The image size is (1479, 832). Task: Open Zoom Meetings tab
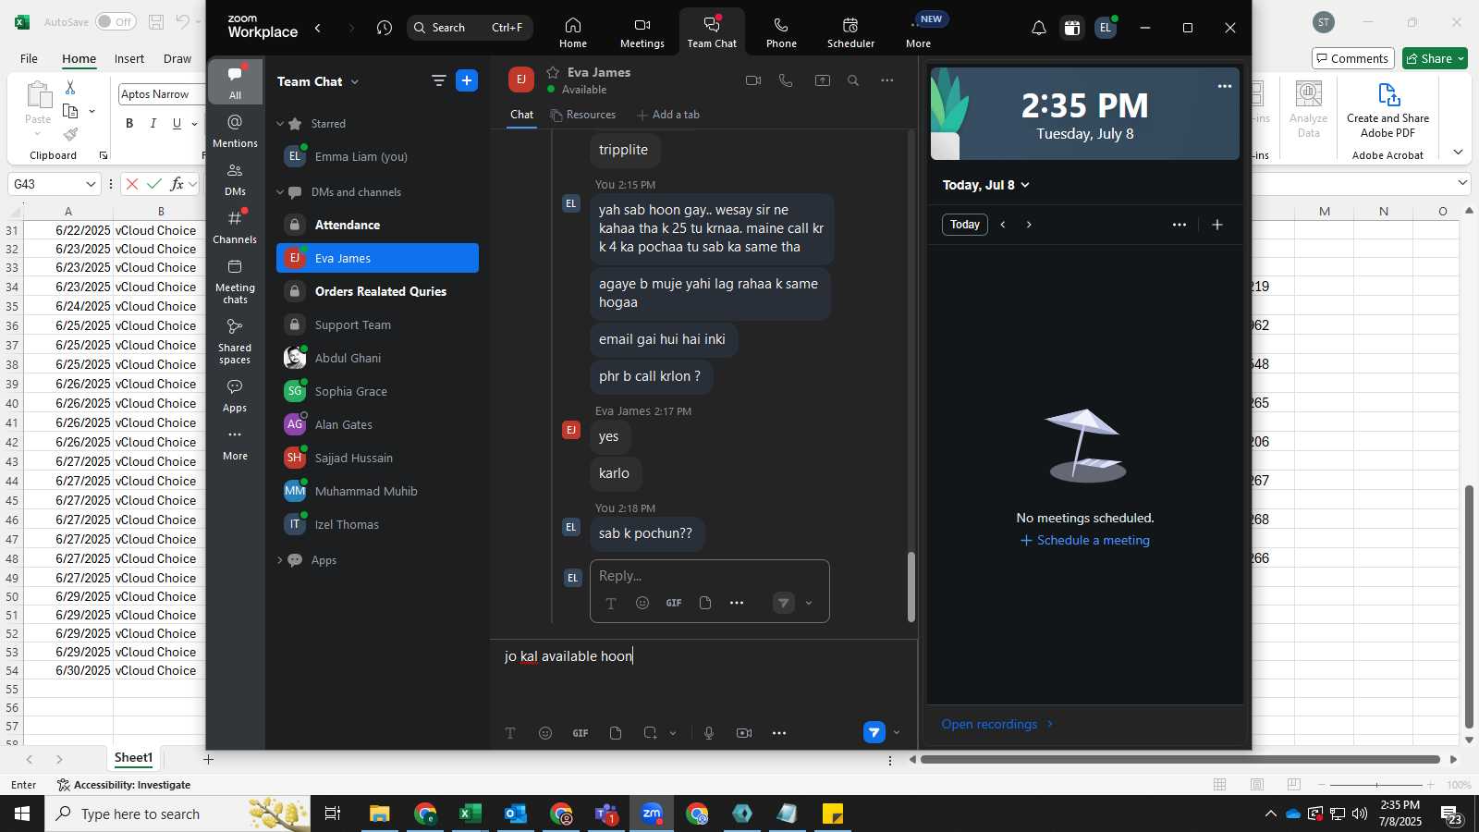point(642,32)
